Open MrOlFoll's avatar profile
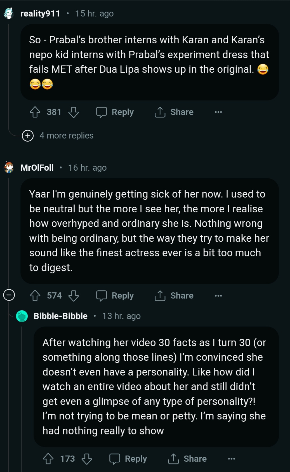 (x=9, y=168)
